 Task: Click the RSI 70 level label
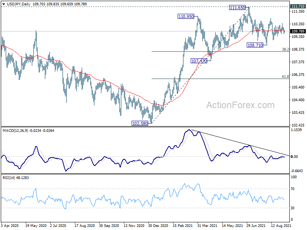(292, 189)
